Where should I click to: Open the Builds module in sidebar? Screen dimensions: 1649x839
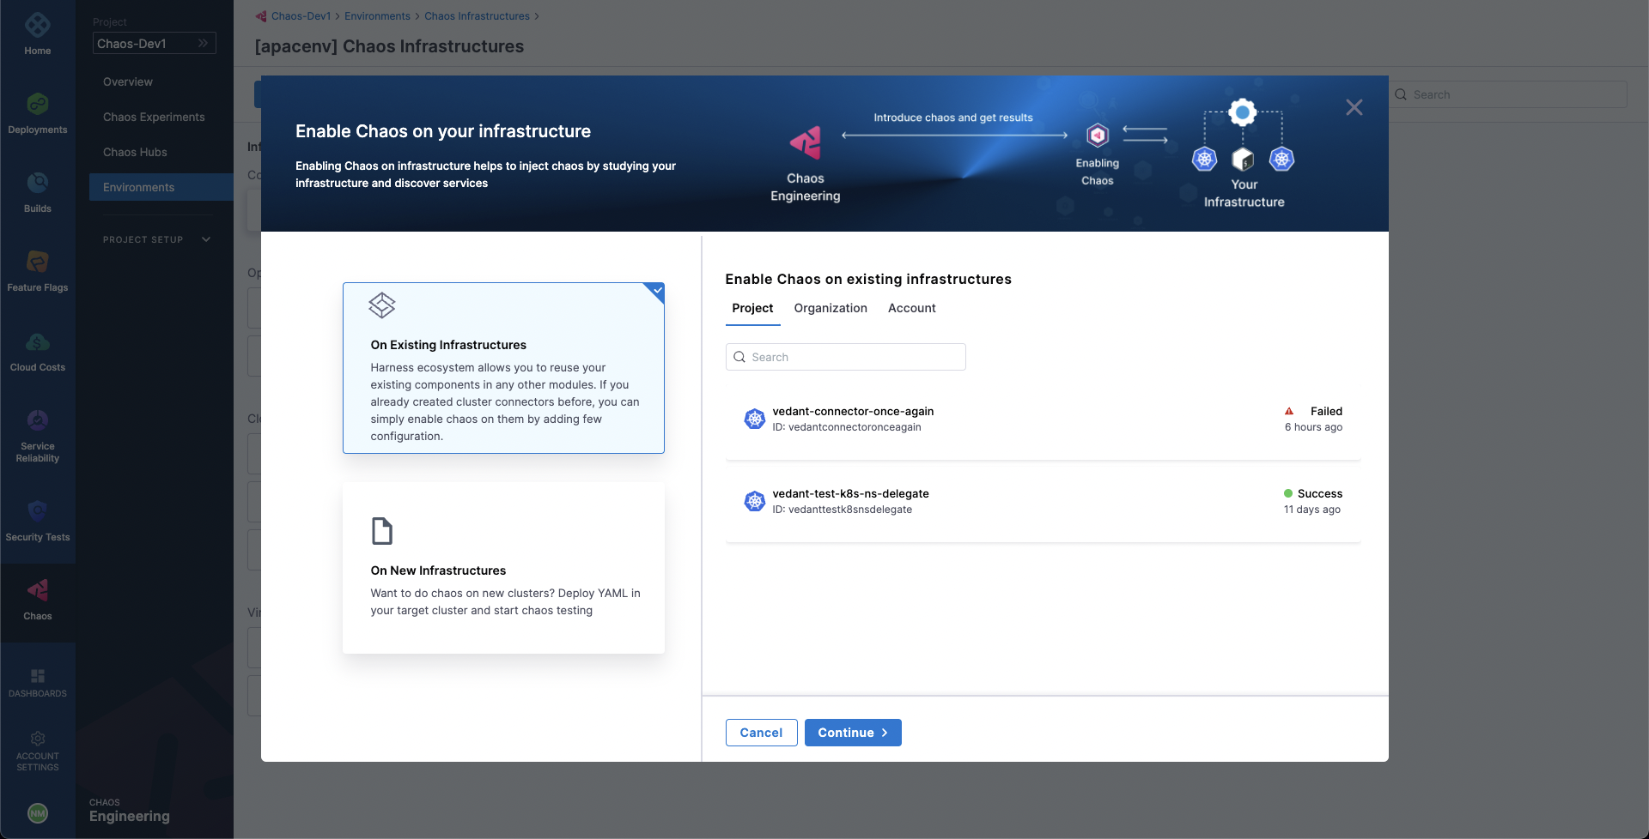[x=37, y=184]
